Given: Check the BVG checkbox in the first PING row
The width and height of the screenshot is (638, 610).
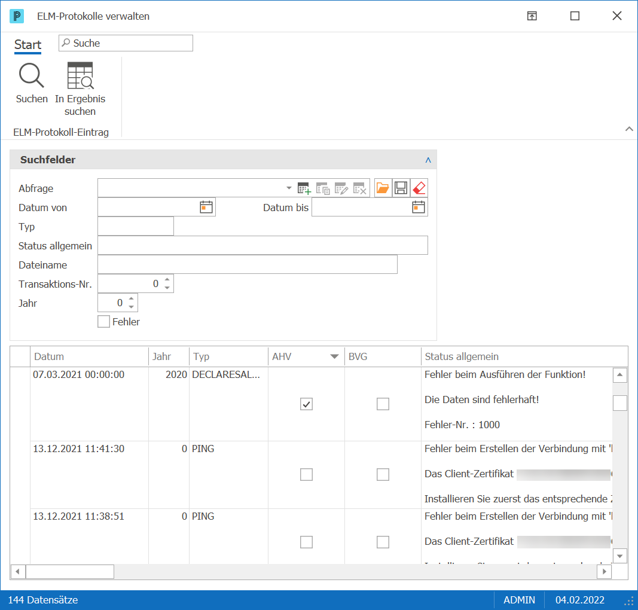Looking at the screenshot, I should tap(383, 474).
